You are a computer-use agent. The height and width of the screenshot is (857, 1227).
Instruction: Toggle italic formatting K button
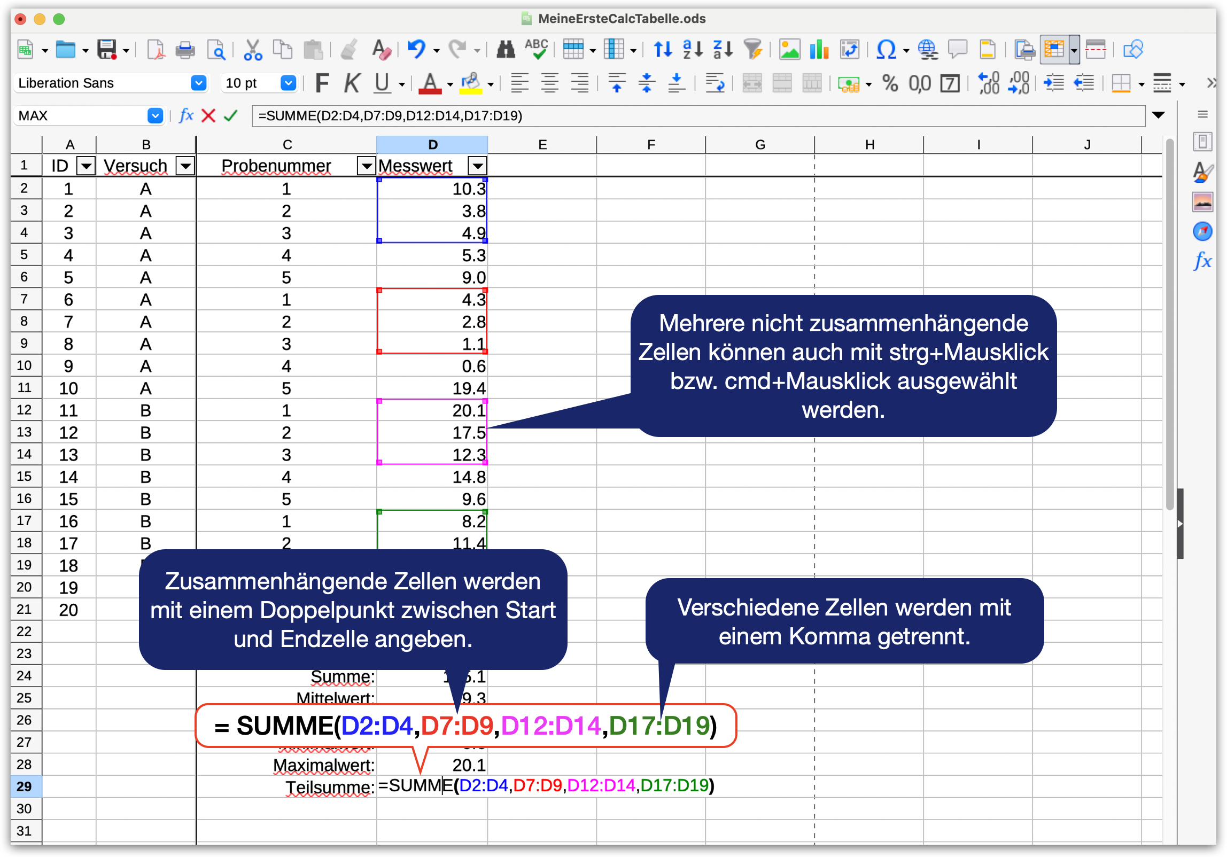point(352,83)
